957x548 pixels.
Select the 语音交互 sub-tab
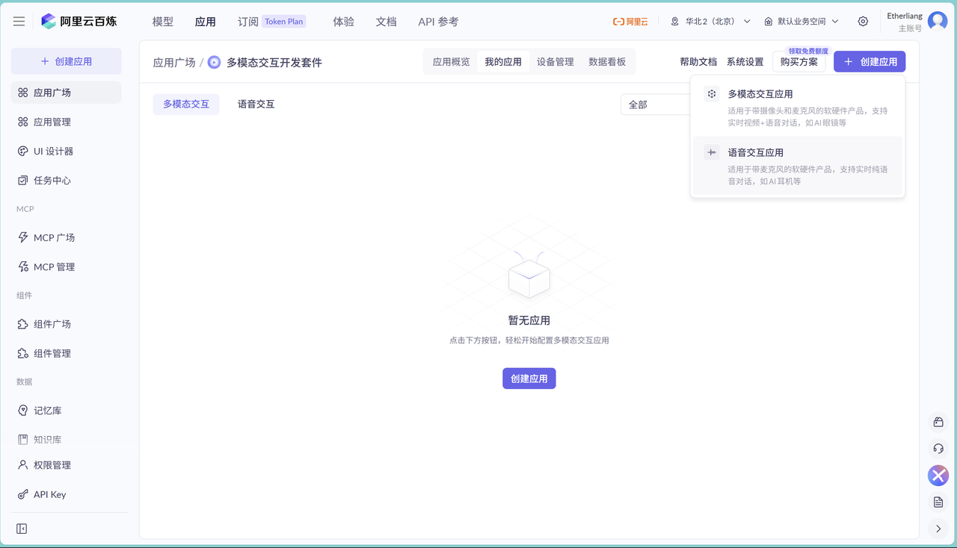pos(256,104)
